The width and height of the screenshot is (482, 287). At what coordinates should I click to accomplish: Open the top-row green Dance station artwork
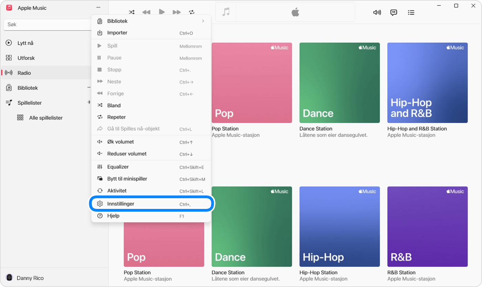coord(339,83)
